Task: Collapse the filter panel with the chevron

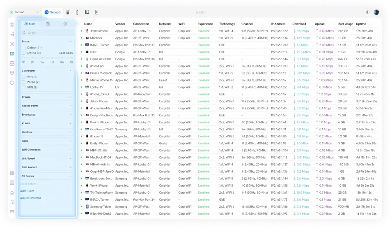Action: coord(77,24)
